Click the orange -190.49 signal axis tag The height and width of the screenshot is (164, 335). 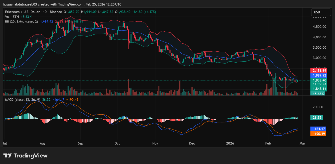pyautogui.click(x=318, y=134)
